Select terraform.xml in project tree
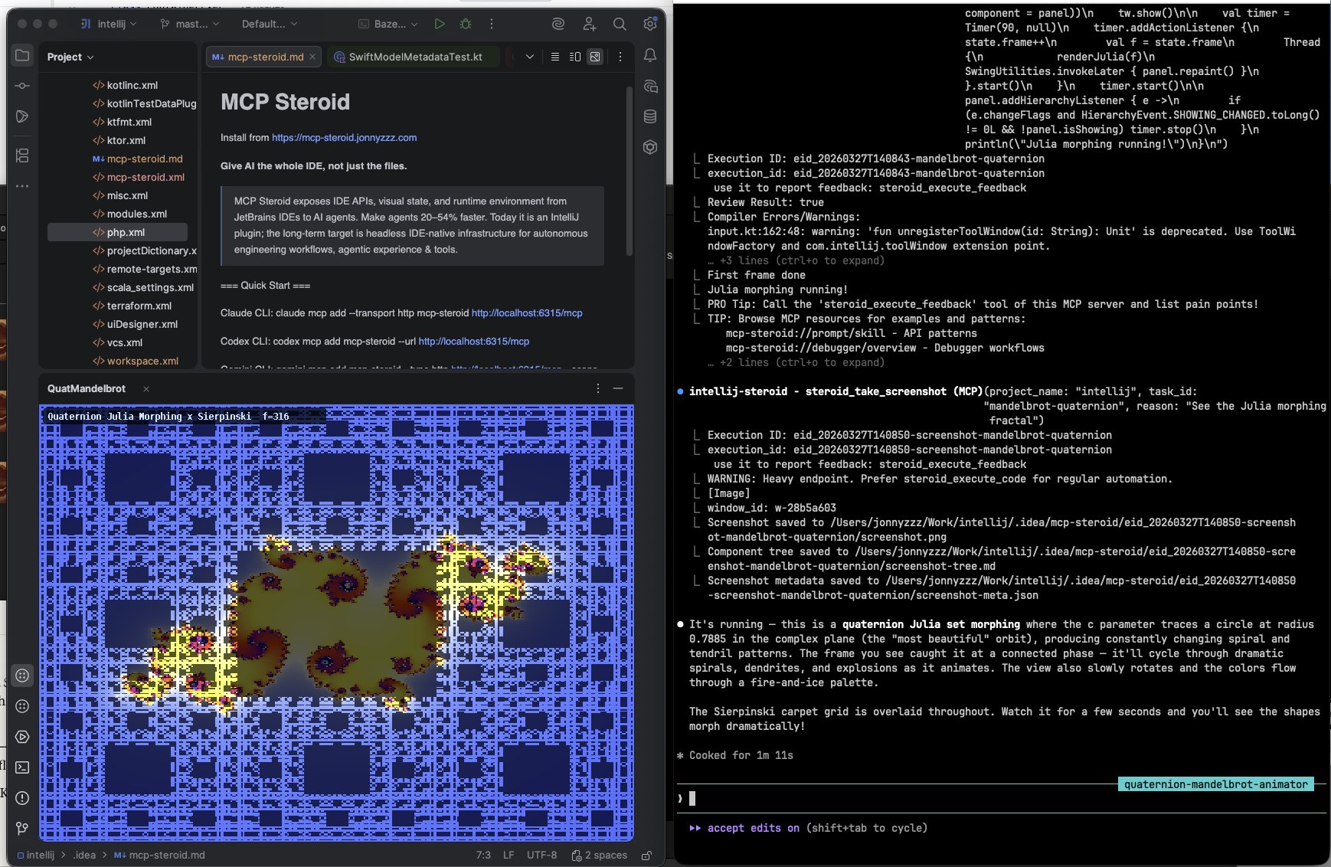This screenshot has width=1331, height=867. click(132, 306)
